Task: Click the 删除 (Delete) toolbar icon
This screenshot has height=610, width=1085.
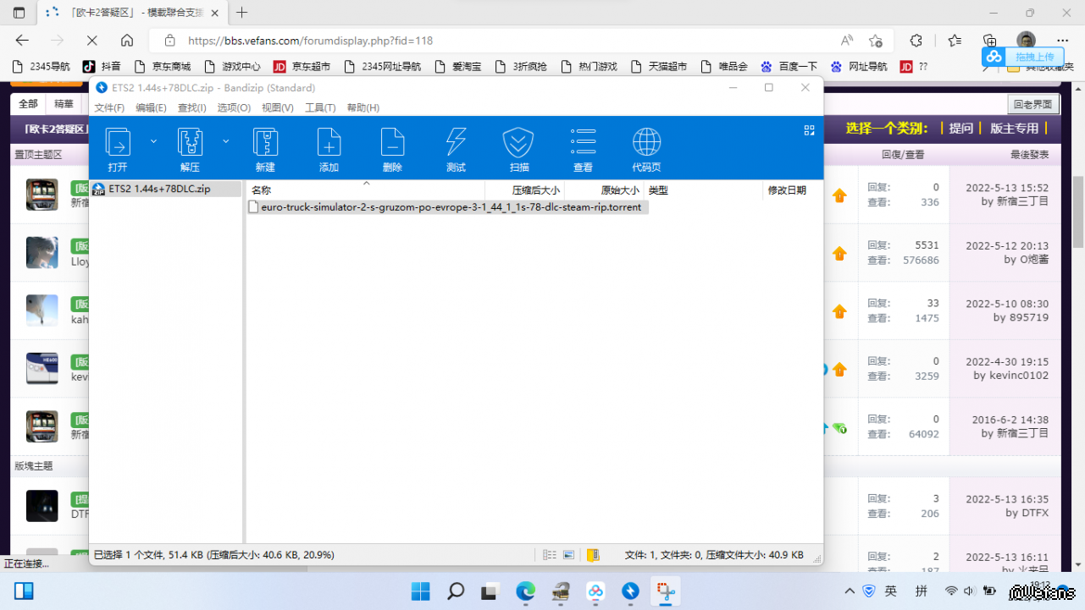Action: [x=392, y=149]
